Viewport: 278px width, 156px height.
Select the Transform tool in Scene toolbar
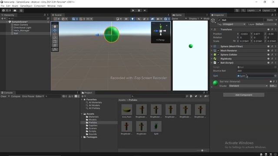tap(55, 45)
